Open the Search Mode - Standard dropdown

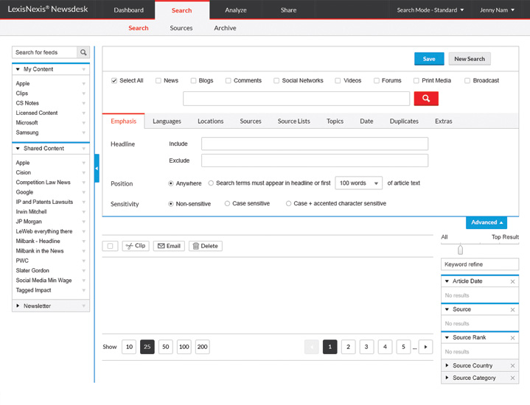(430, 10)
